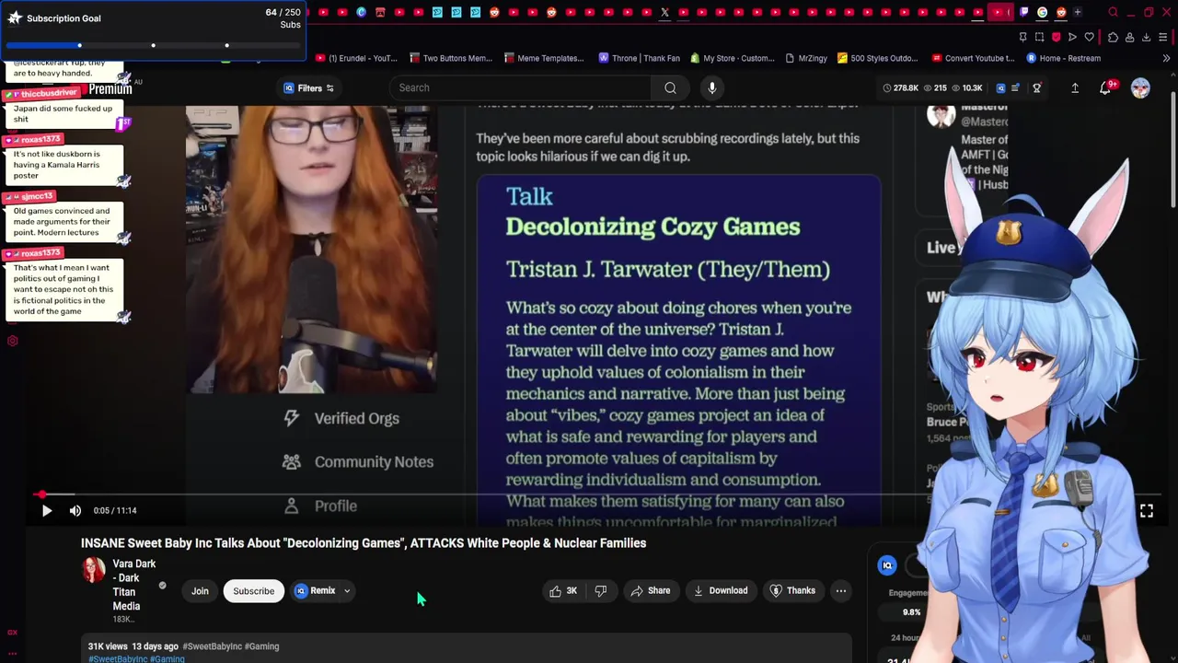Viewport: 1178px width, 663px height.
Task: Click the browser player play-arrow icon
Action: [x=1072, y=37]
